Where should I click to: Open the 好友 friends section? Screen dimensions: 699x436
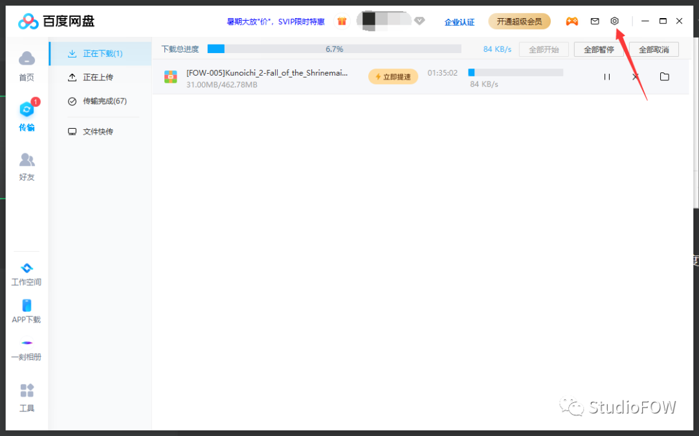[x=27, y=166]
